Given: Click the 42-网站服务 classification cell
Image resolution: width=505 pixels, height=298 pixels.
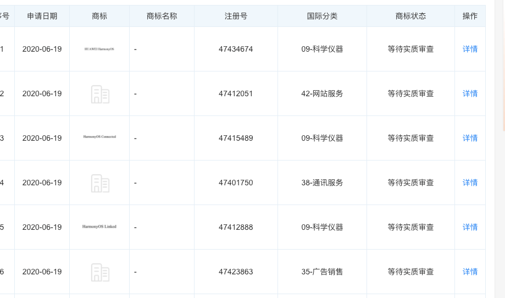Looking at the screenshot, I should [322, 94].
